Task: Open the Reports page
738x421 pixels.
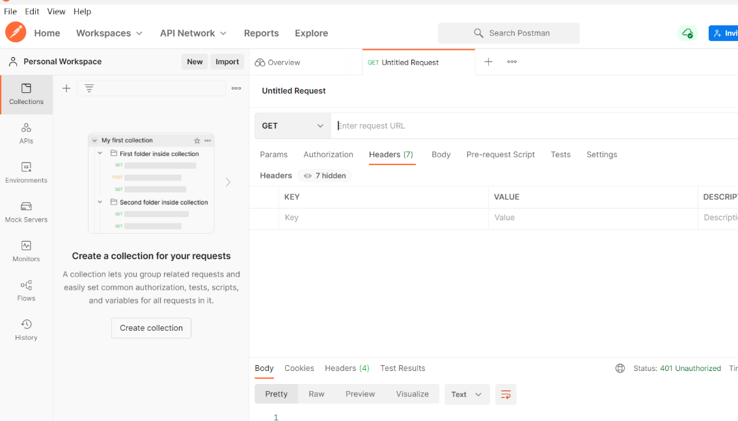Action: pyautogui.click(x=261, y=33)
